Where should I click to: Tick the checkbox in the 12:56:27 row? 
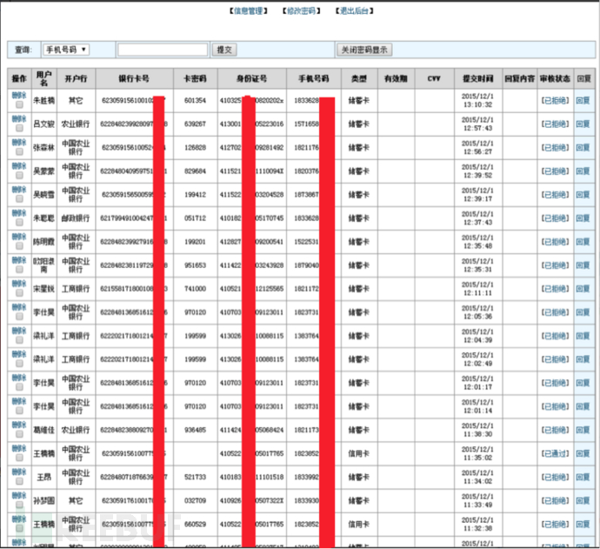19,151
